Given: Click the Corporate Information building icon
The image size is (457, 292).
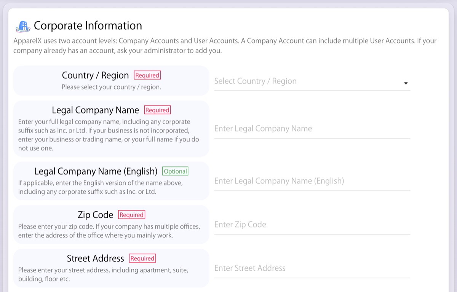Looking at the screenshot, I should click(x=23, y=26).
